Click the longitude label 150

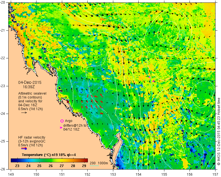tap(36, 175)
